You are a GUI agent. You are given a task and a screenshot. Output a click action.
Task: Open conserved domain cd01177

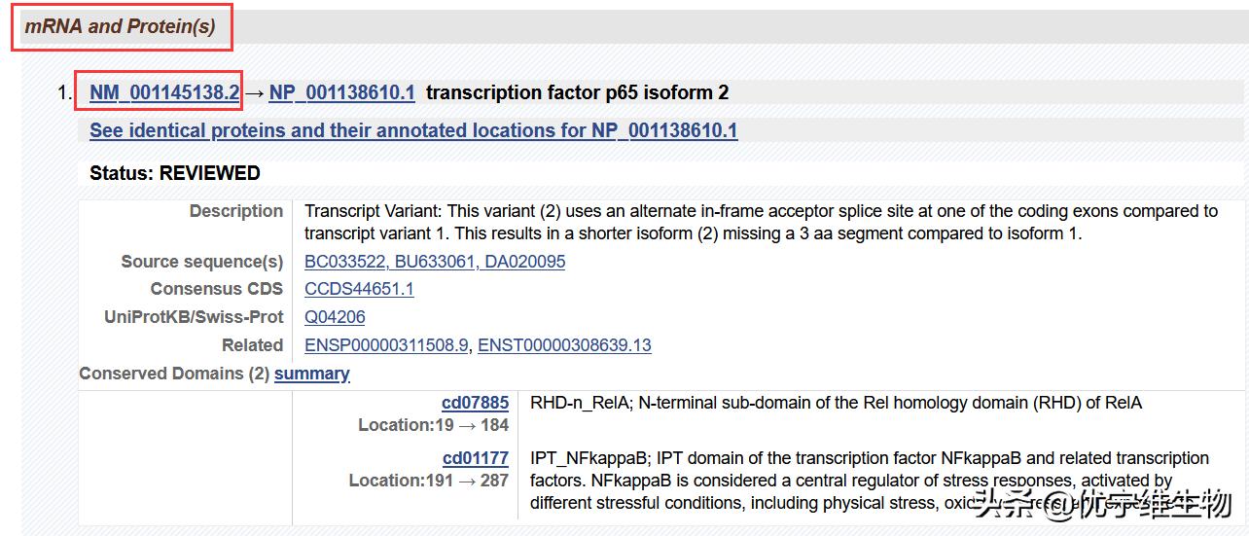click(475, 458)
